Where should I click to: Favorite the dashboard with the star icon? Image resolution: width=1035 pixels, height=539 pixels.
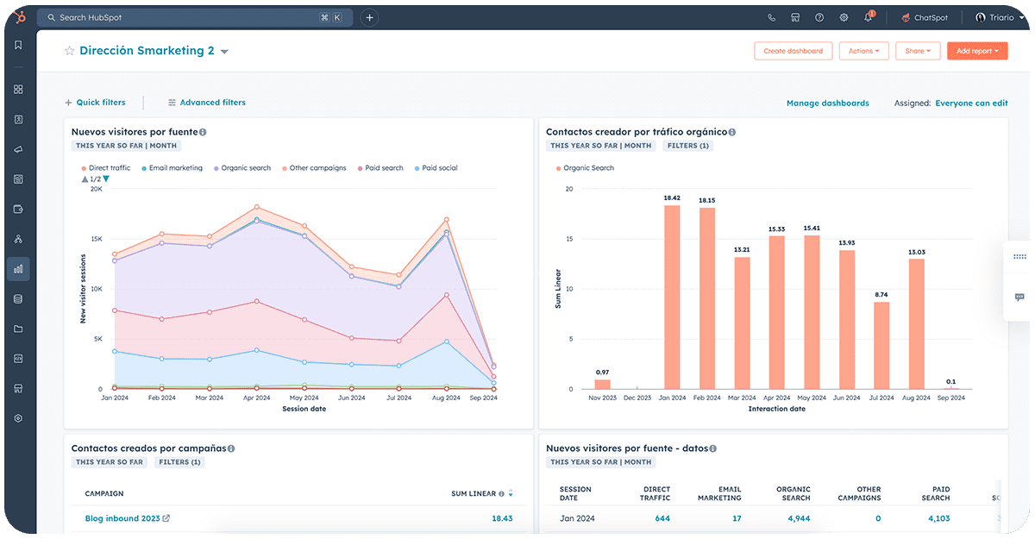coord(70,51)
